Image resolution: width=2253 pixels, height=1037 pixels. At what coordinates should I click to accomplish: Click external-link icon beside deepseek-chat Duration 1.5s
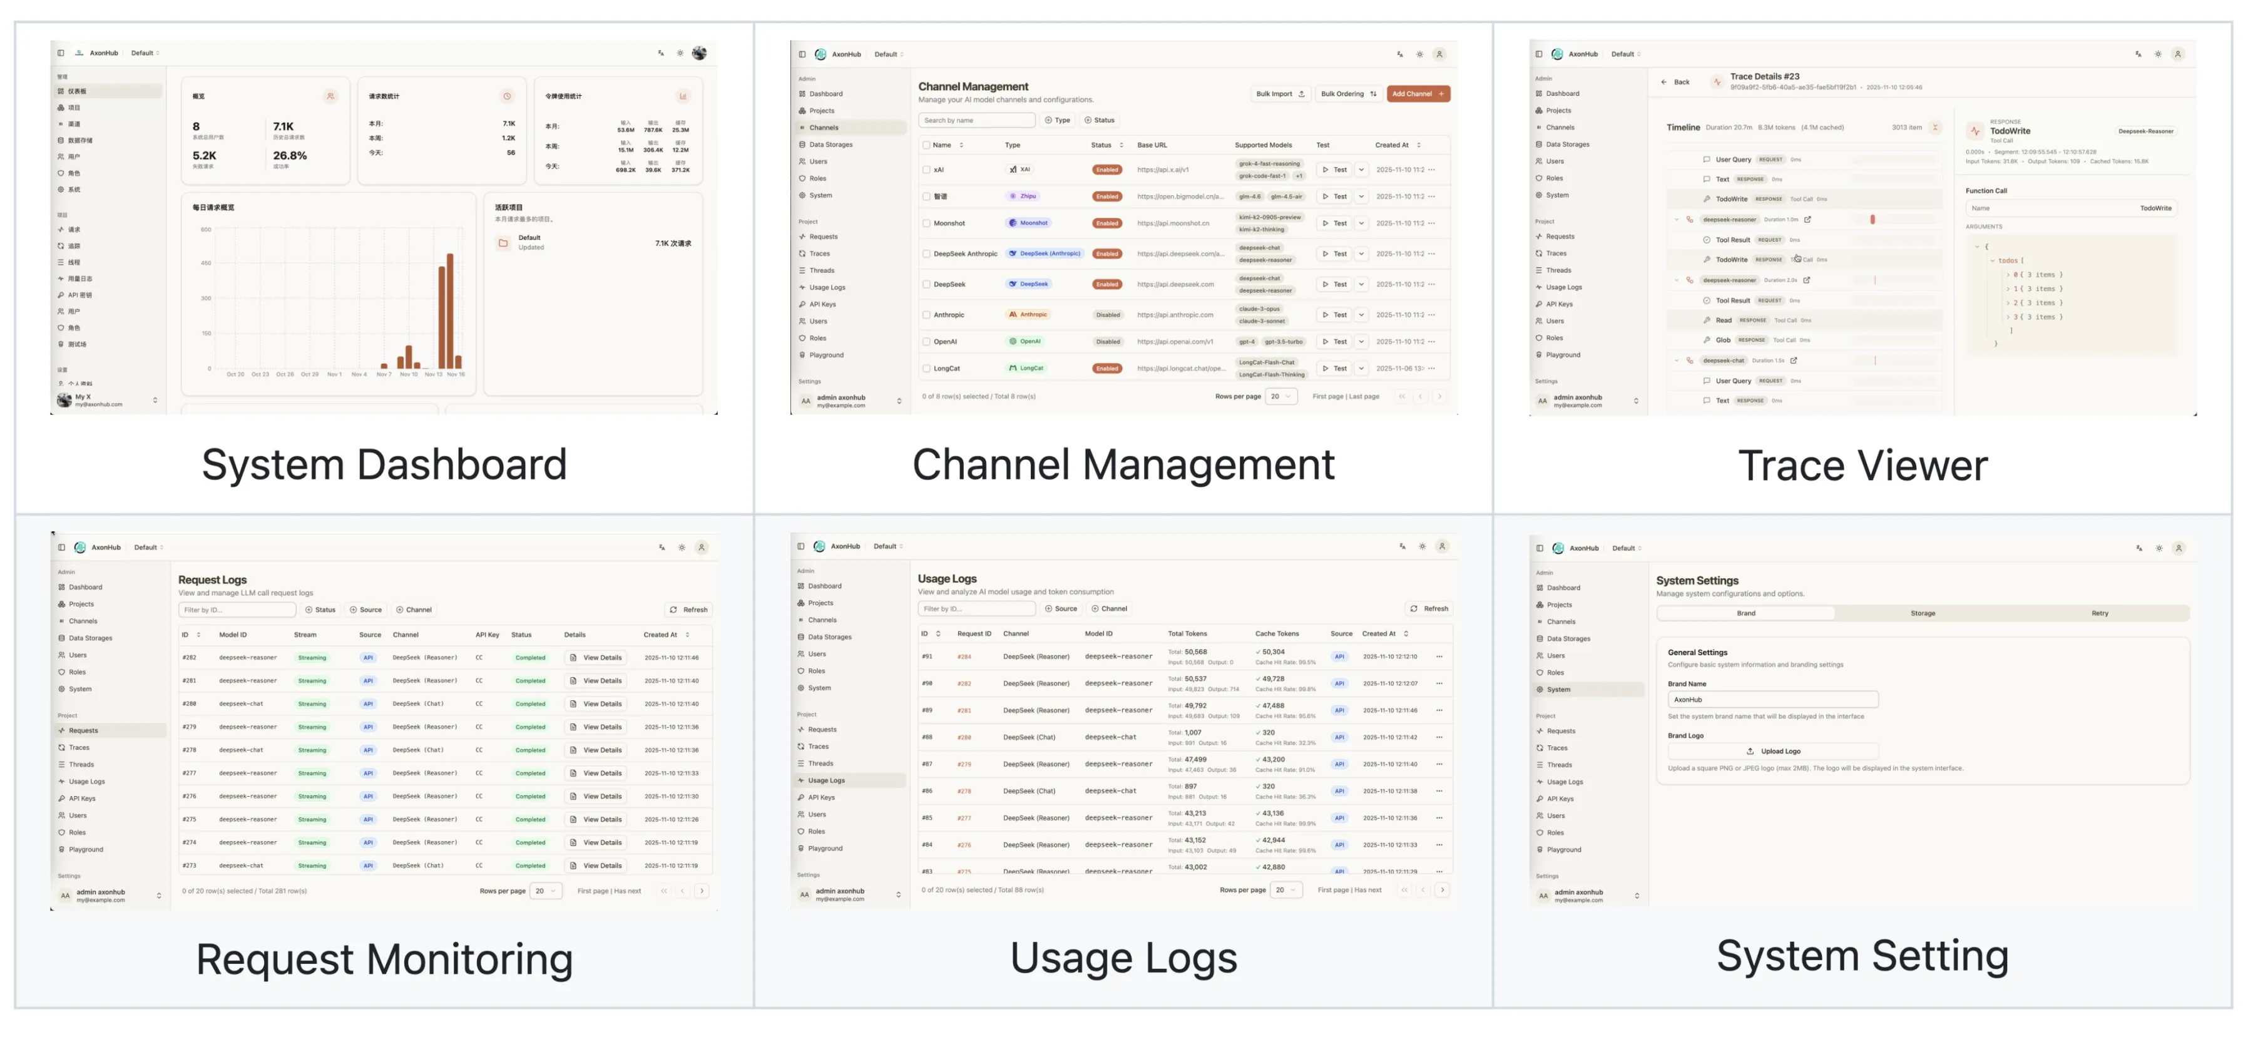click(1794, 360)
